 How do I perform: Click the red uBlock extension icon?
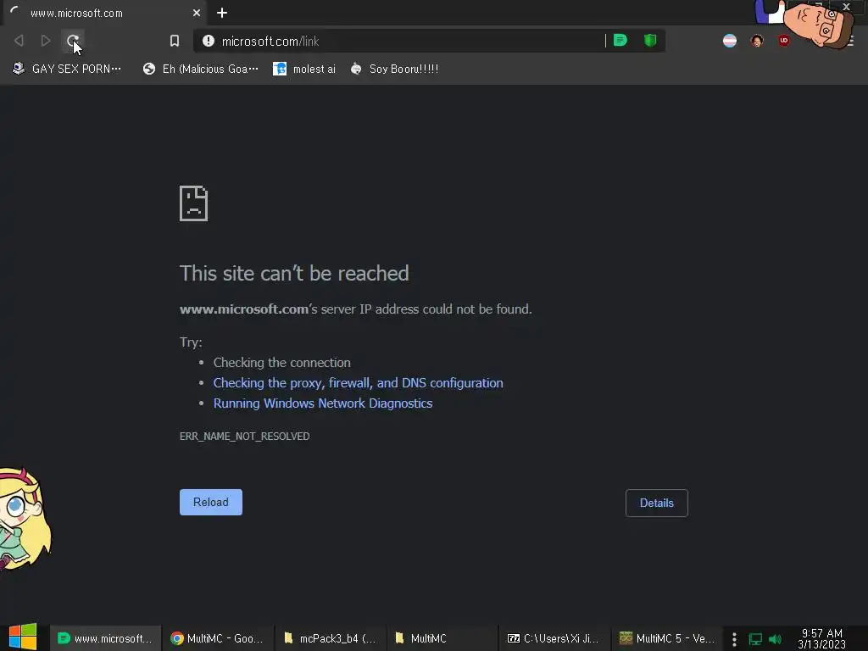point(783,41)
